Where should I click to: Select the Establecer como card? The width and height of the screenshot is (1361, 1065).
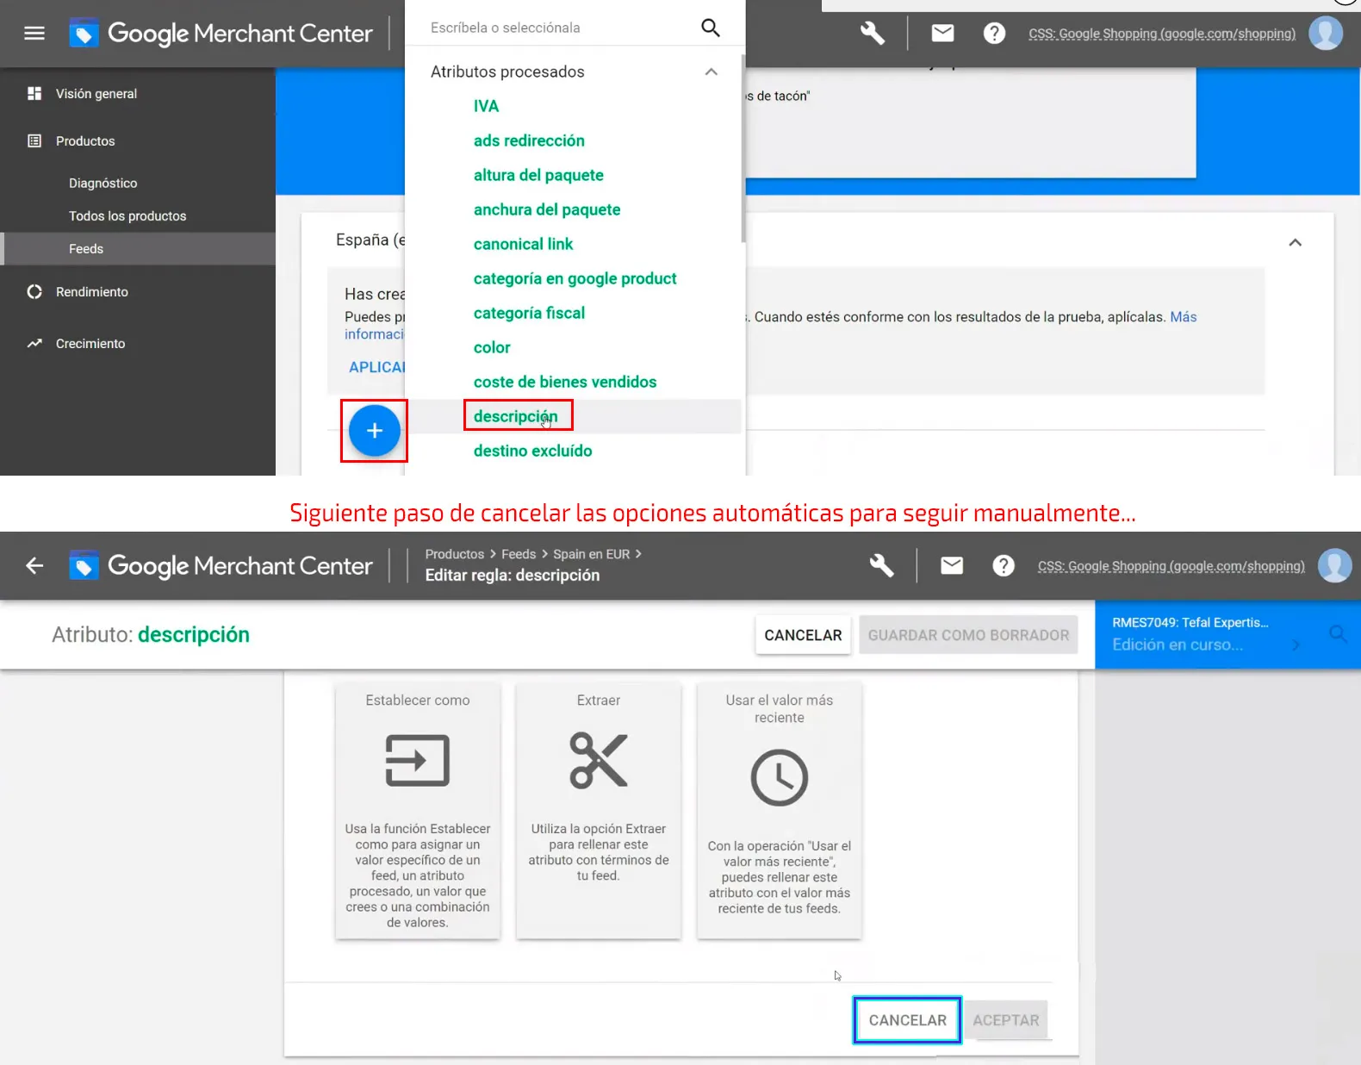coord(418,811)
